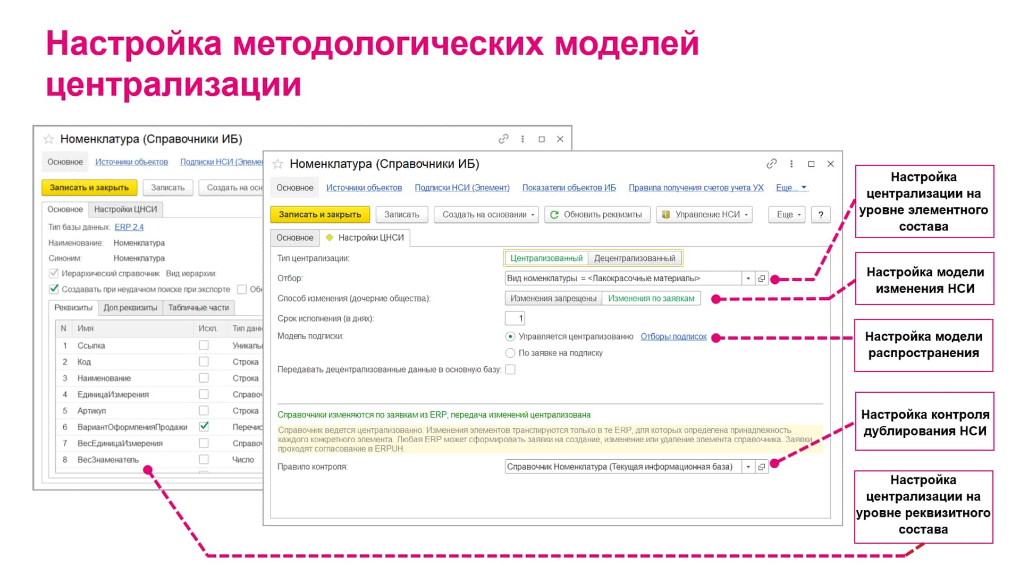Copy link icon in back window title
Image resolution: width=1020 pixels, height=574 pixels.
(x=503, y=139)
